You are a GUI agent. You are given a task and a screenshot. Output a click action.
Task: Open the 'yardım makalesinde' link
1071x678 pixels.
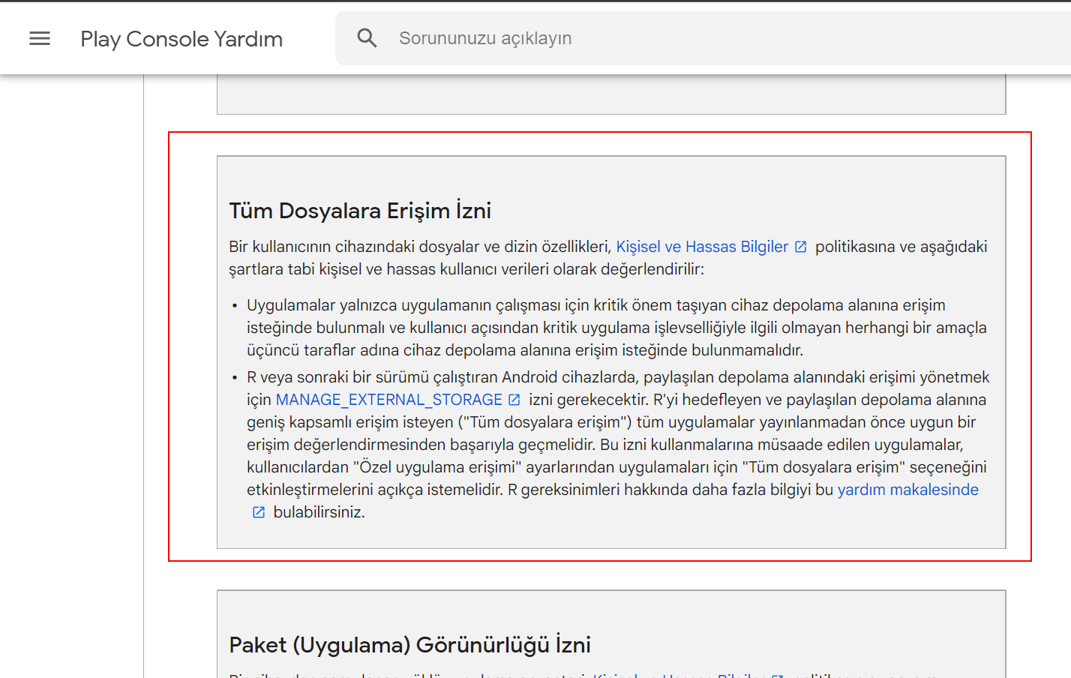click(908, 490)
